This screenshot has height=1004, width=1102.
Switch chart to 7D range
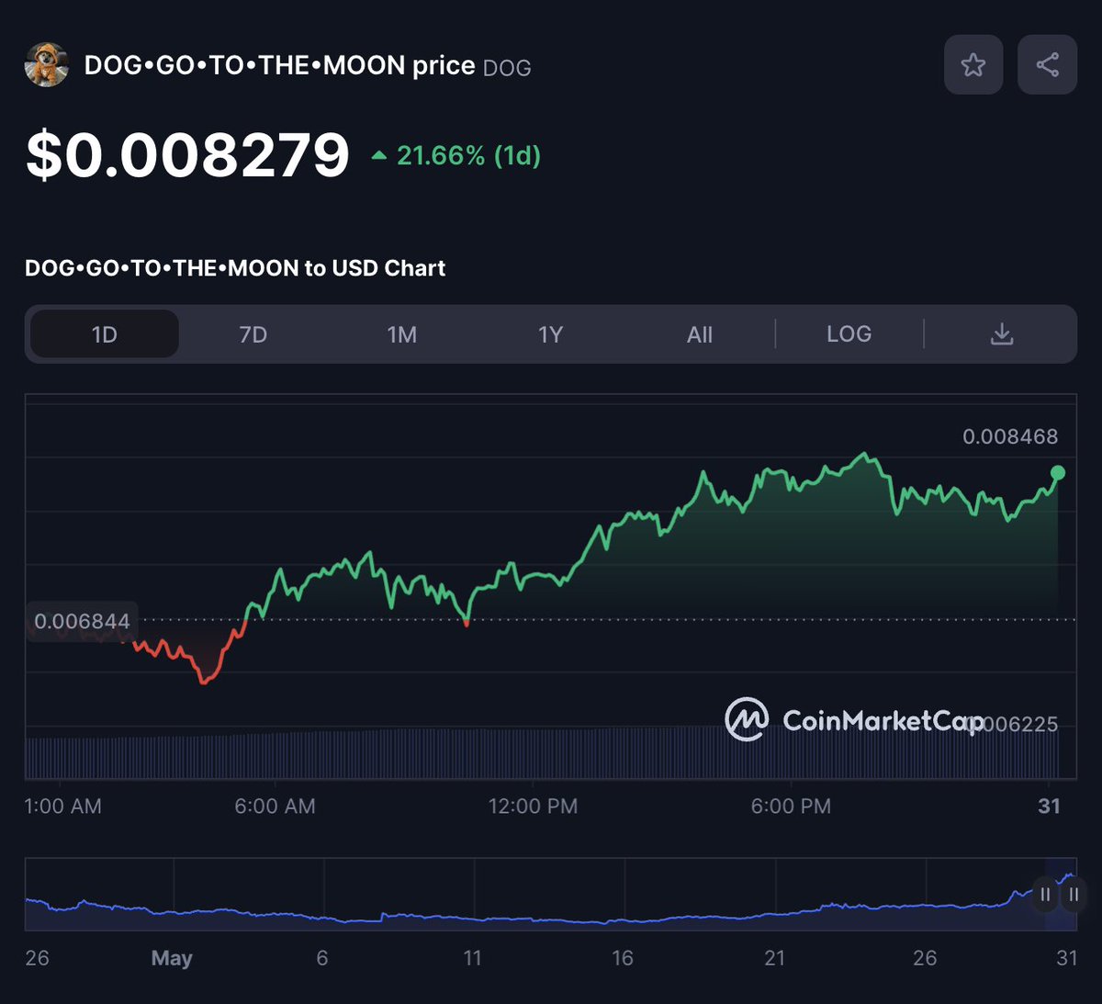[x=253, y=334]
